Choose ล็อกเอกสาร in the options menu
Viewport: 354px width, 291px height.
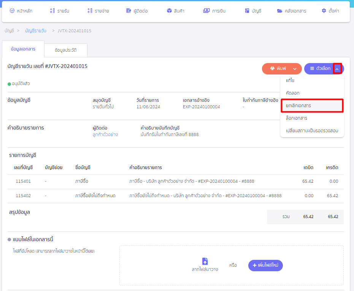[312, 118]
